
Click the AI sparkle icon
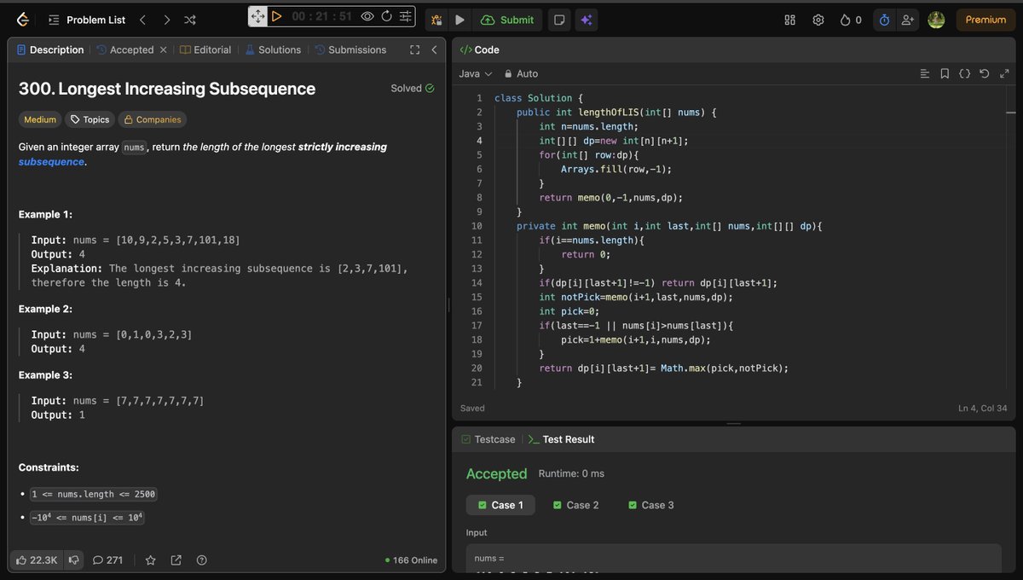585,20
